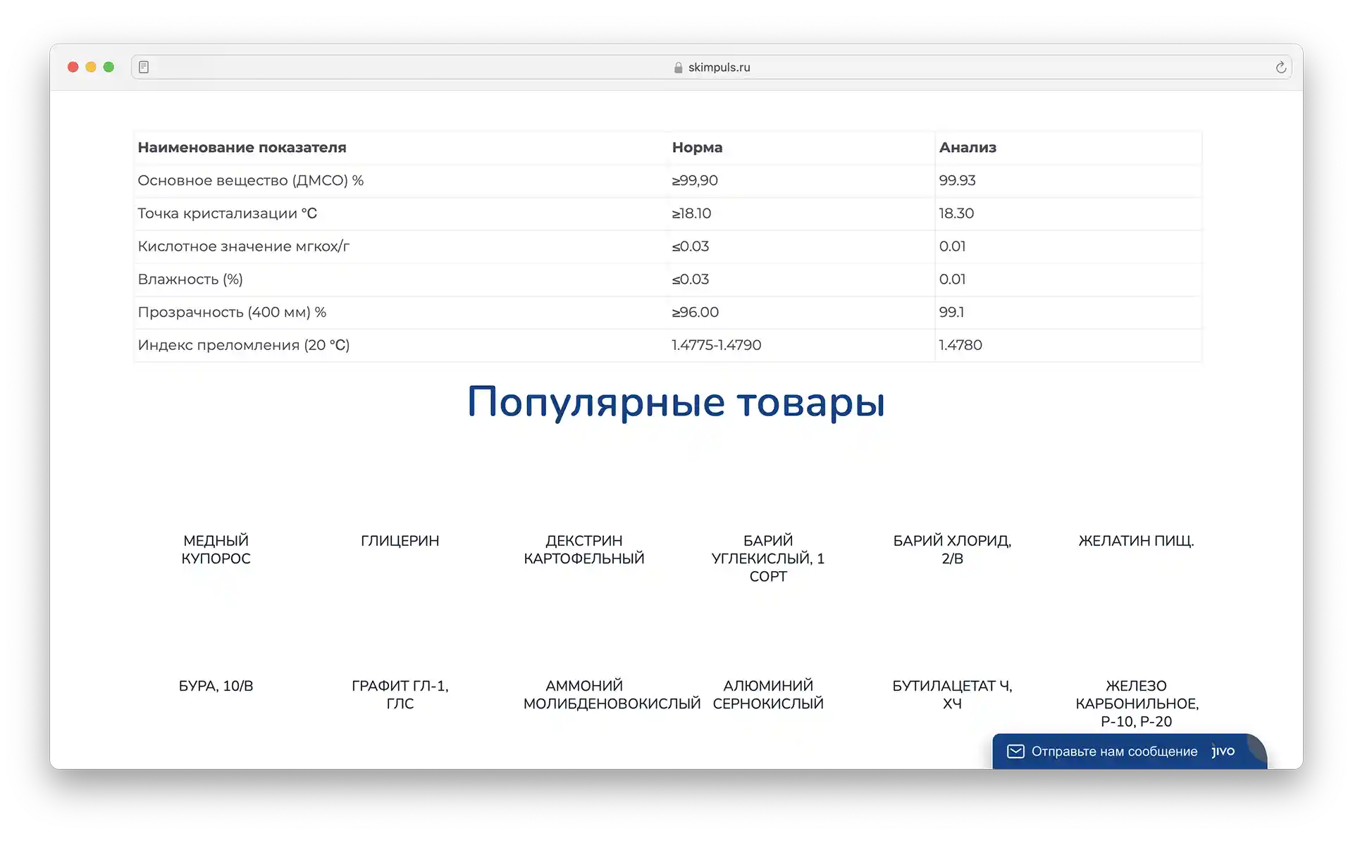Click the ≤0.03 norm in Влажность row
1353x845 pixels.
[690, 280]
